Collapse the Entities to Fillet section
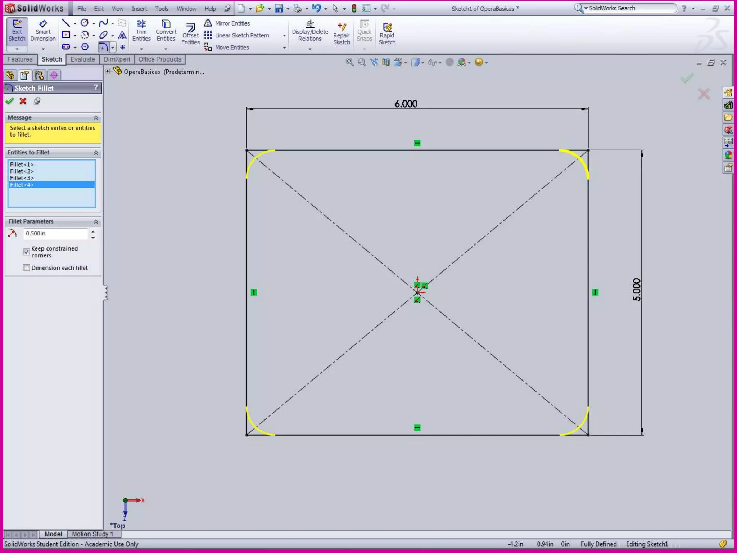This screenshot has width=737, height=553. click(96, 153)
